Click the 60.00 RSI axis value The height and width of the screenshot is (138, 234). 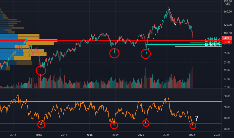coord(227,107)
